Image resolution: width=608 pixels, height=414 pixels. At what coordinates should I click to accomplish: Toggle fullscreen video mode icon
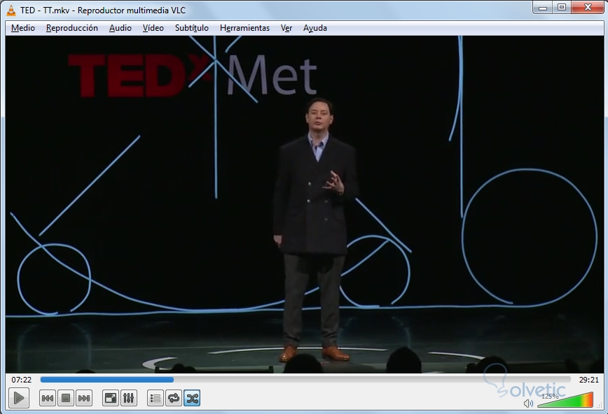click(111, 398)
